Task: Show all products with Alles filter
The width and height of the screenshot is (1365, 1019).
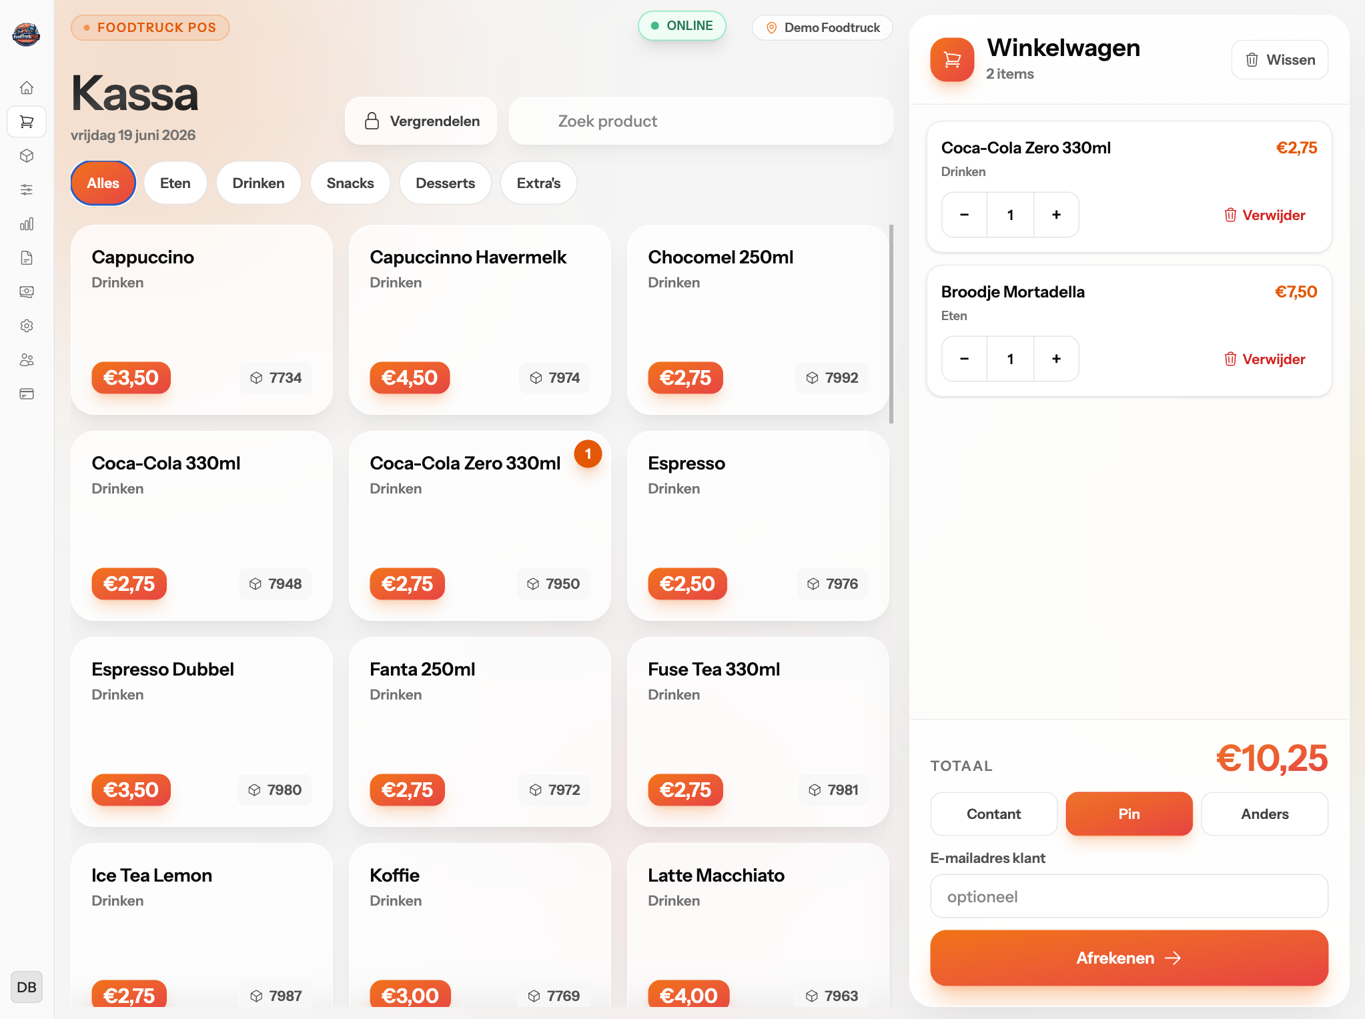Action: pyautogui.click(x=103, y=183)
